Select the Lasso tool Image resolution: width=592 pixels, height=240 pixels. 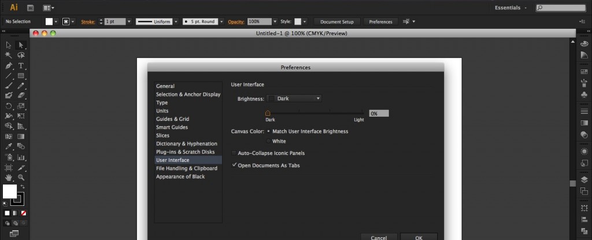tap(21, 55)
